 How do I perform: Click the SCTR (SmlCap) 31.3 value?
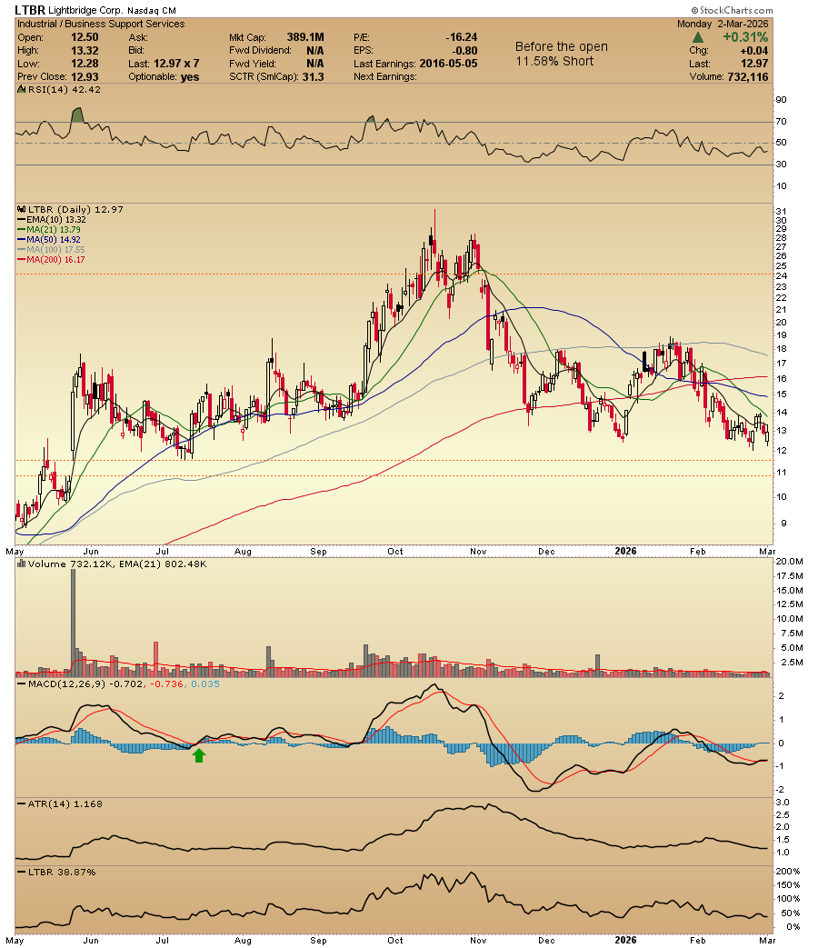tap(313, 76)
